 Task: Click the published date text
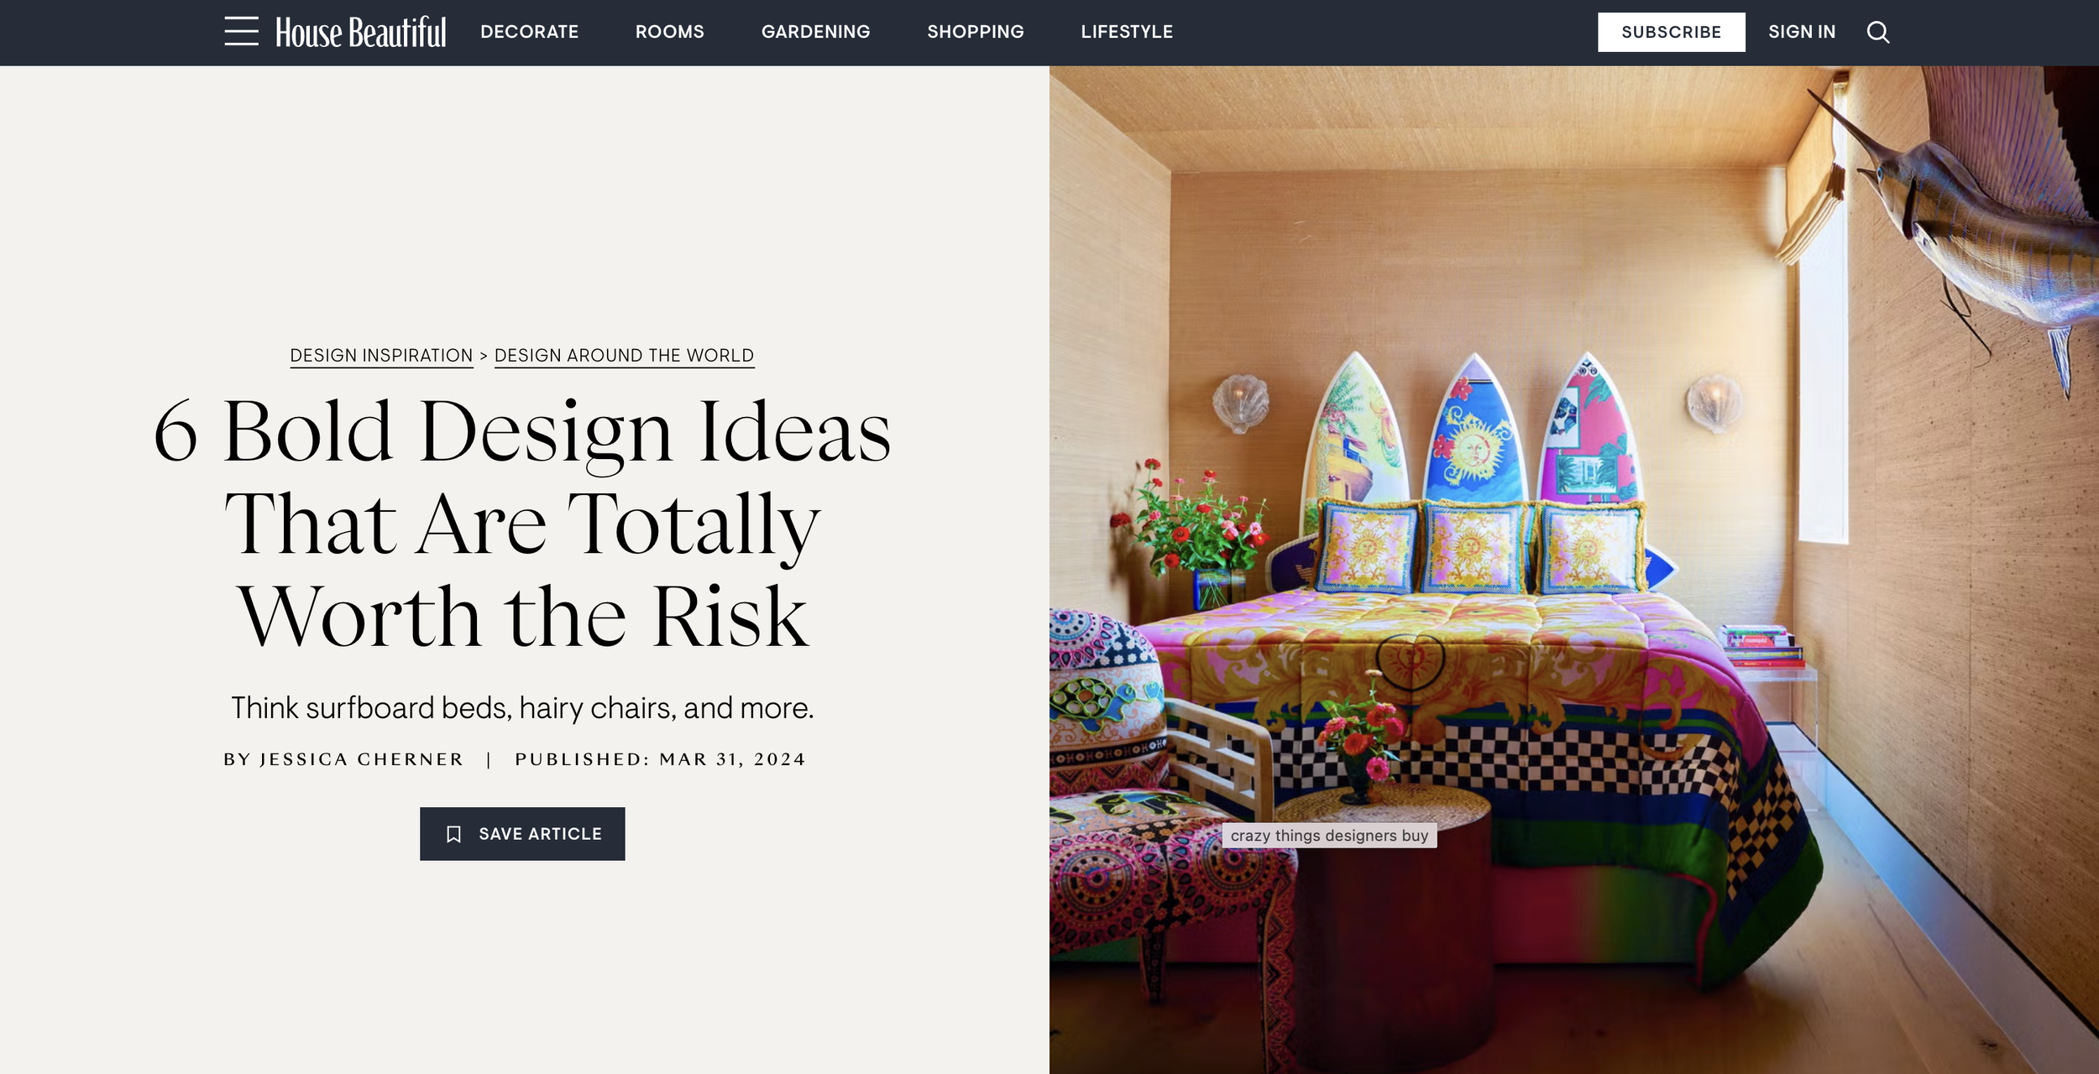(660, 759)
